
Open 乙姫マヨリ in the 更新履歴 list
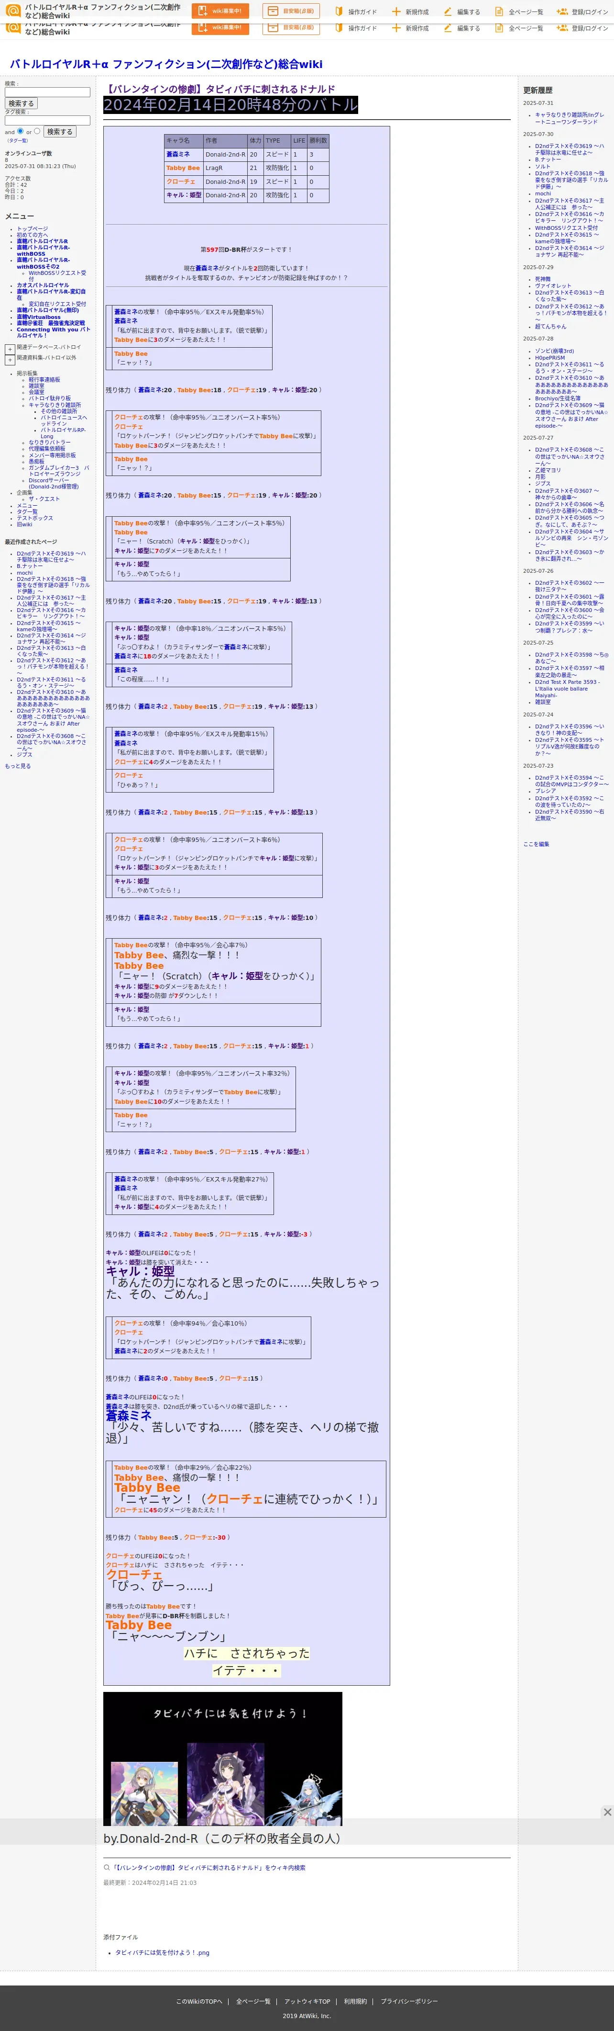point(548,470)
